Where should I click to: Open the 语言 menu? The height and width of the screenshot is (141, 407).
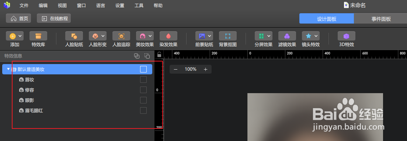[100, 6]
